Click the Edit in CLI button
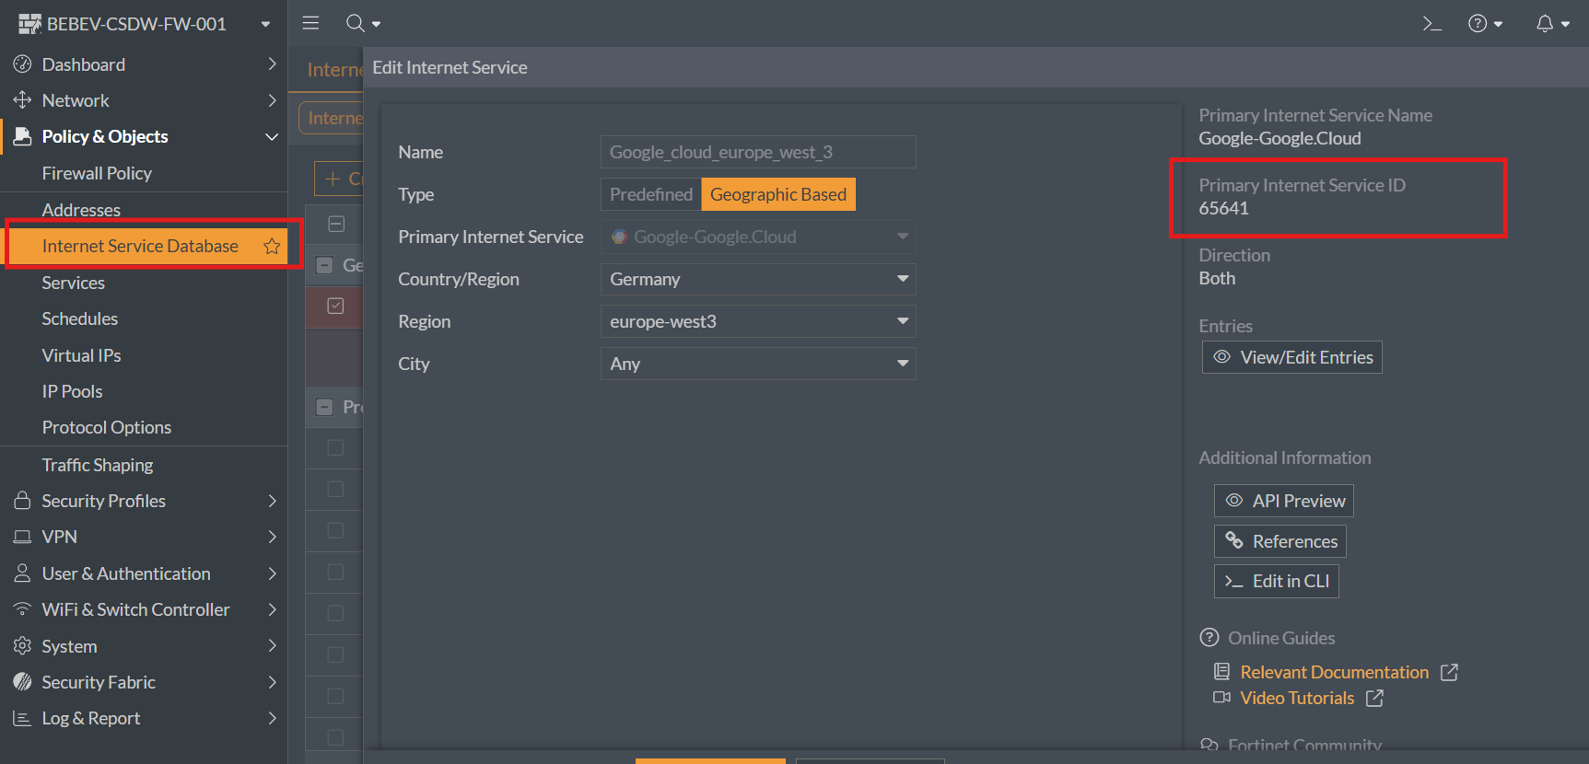The width and height of the screenshot is (1589, 764). pos(1277,581)
